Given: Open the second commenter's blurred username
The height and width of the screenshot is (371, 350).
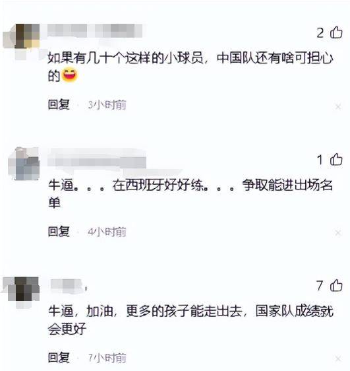Looking at the screenshot, I should click(97, 162).
